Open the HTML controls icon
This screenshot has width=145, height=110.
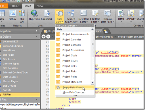121,13
